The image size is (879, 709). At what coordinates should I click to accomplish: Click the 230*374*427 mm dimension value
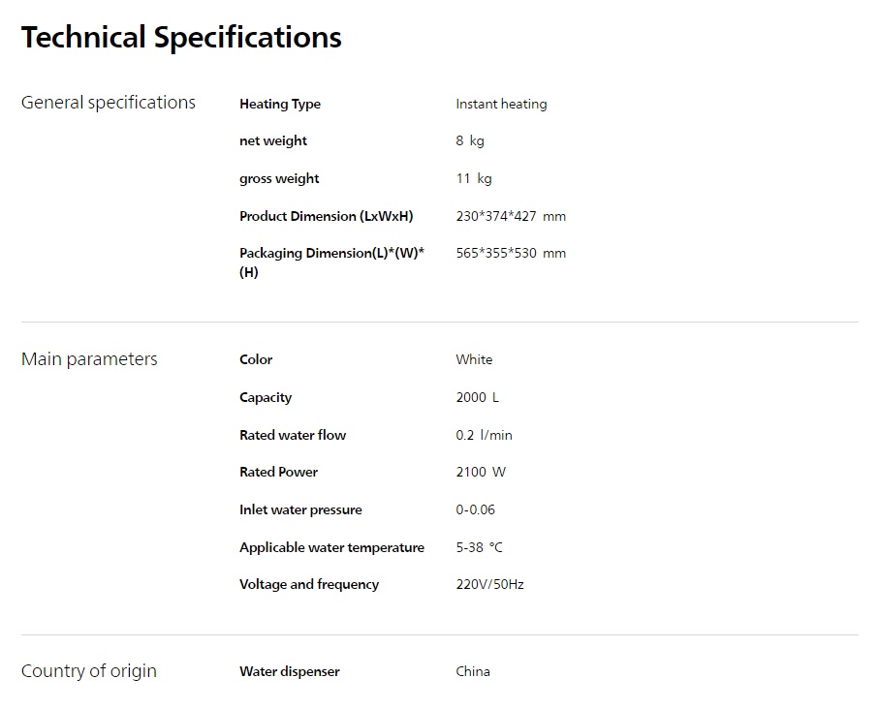pyautogui.click(x=511, y=216)
